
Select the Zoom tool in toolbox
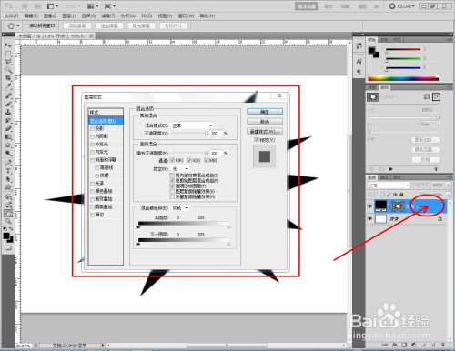pyautogui.click(x=8, y=221)
